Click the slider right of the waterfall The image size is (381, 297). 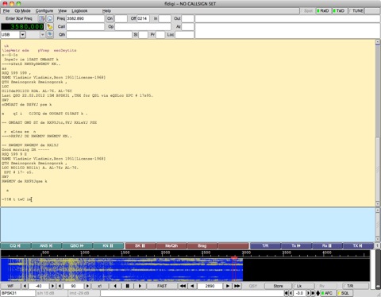[377, 269]
